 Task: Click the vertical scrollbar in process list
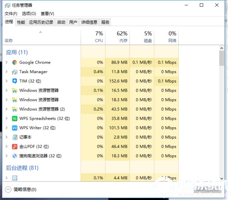(222, 59)
